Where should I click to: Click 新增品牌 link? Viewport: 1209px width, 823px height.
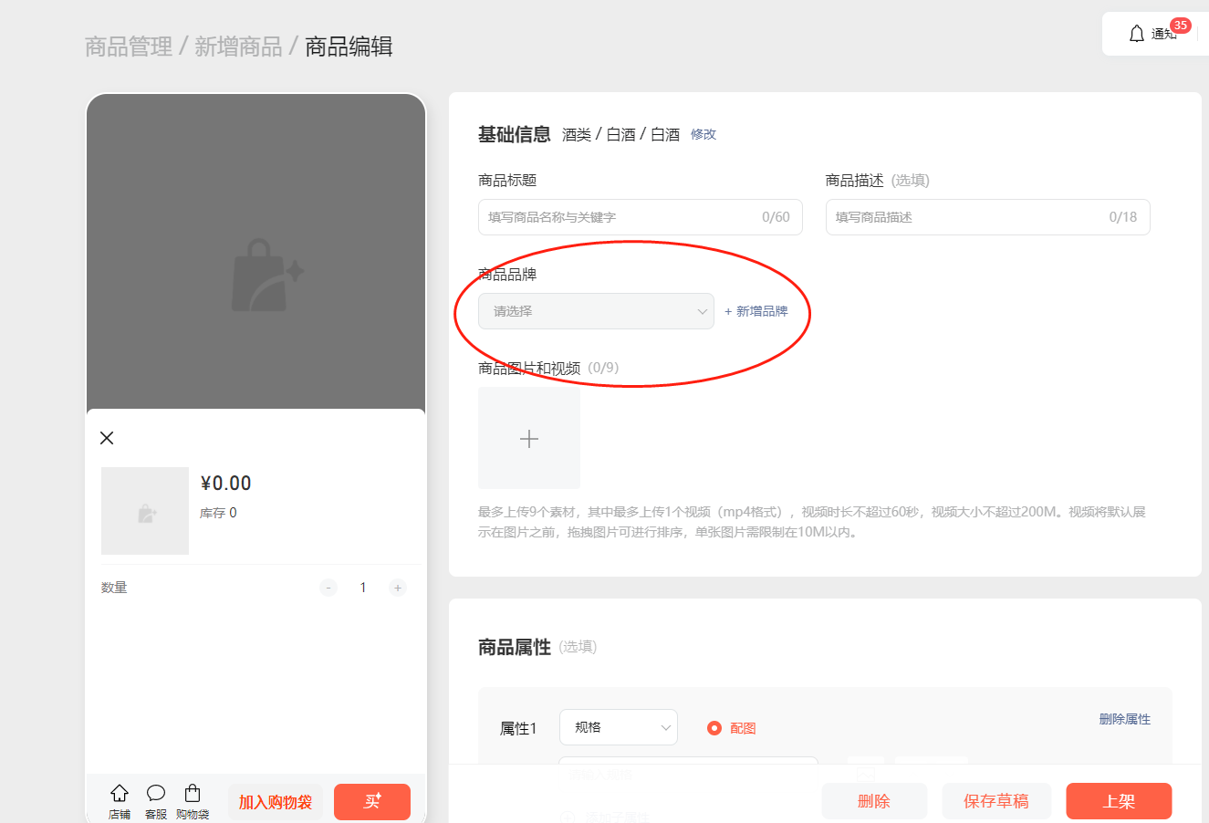(756, 311)
